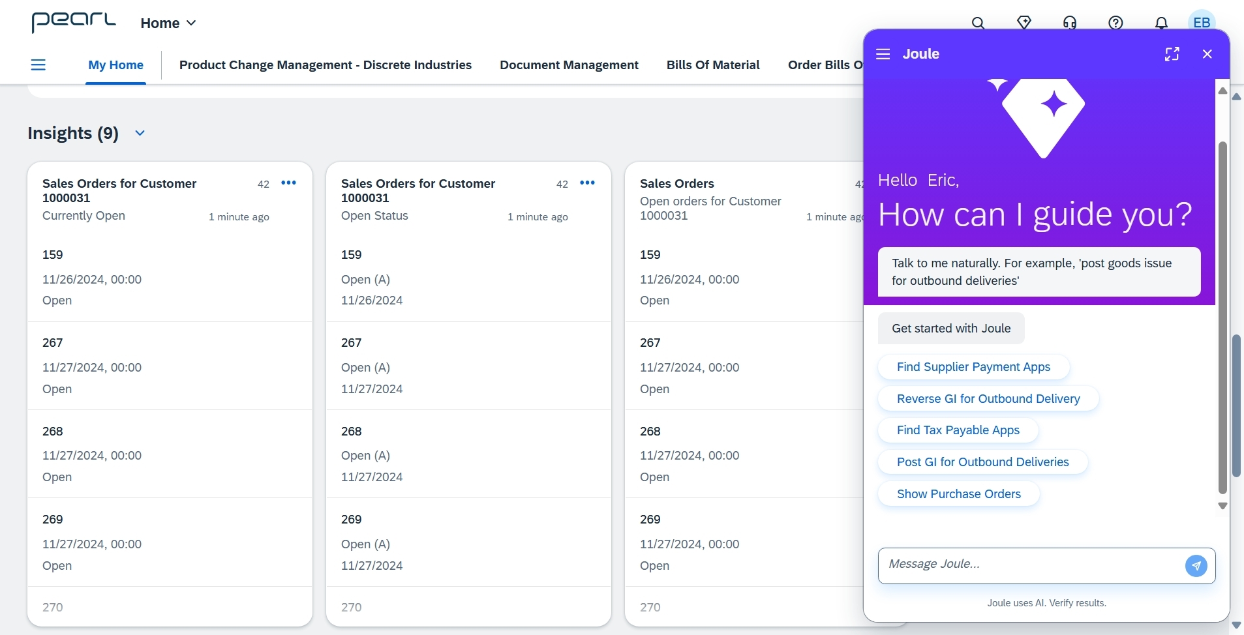Send the message to Joule
Image resolution: width=1244 pixels, height=635 pixels.
click(1196, 566)
